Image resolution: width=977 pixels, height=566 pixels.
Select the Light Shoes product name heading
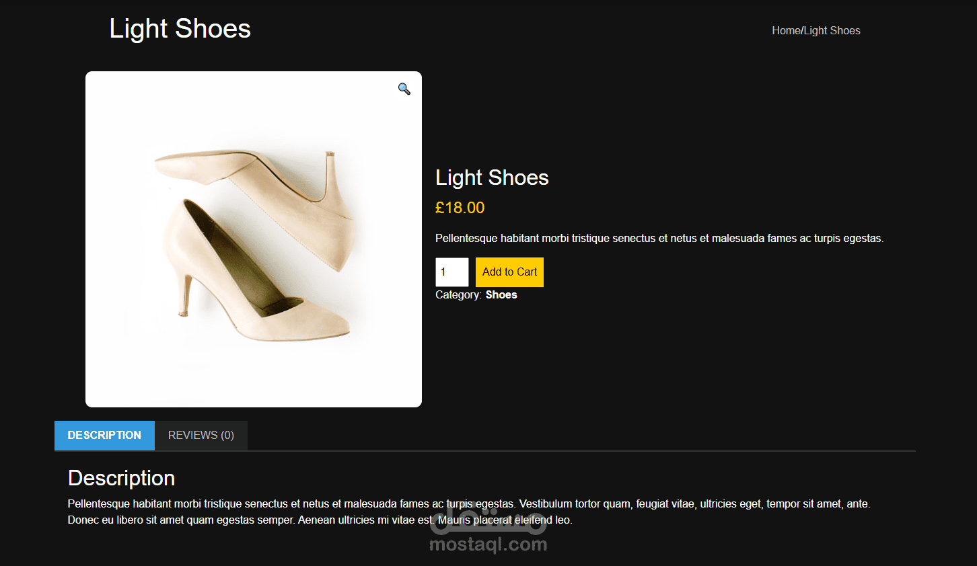click(x=492, y=177)
